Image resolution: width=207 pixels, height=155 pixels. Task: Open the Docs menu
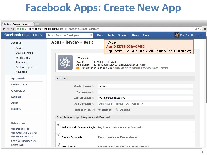pyautogui.click(x=100, y=35)
